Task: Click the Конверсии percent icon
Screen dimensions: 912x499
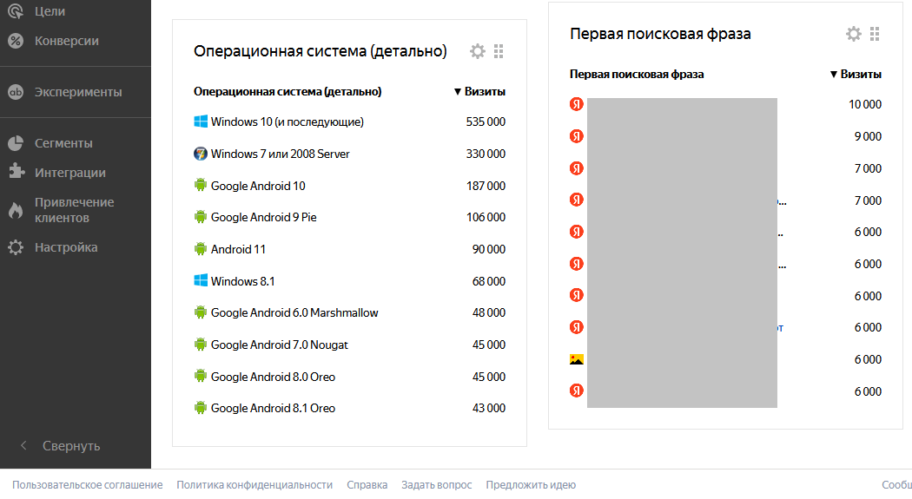Action: (16, 41)
